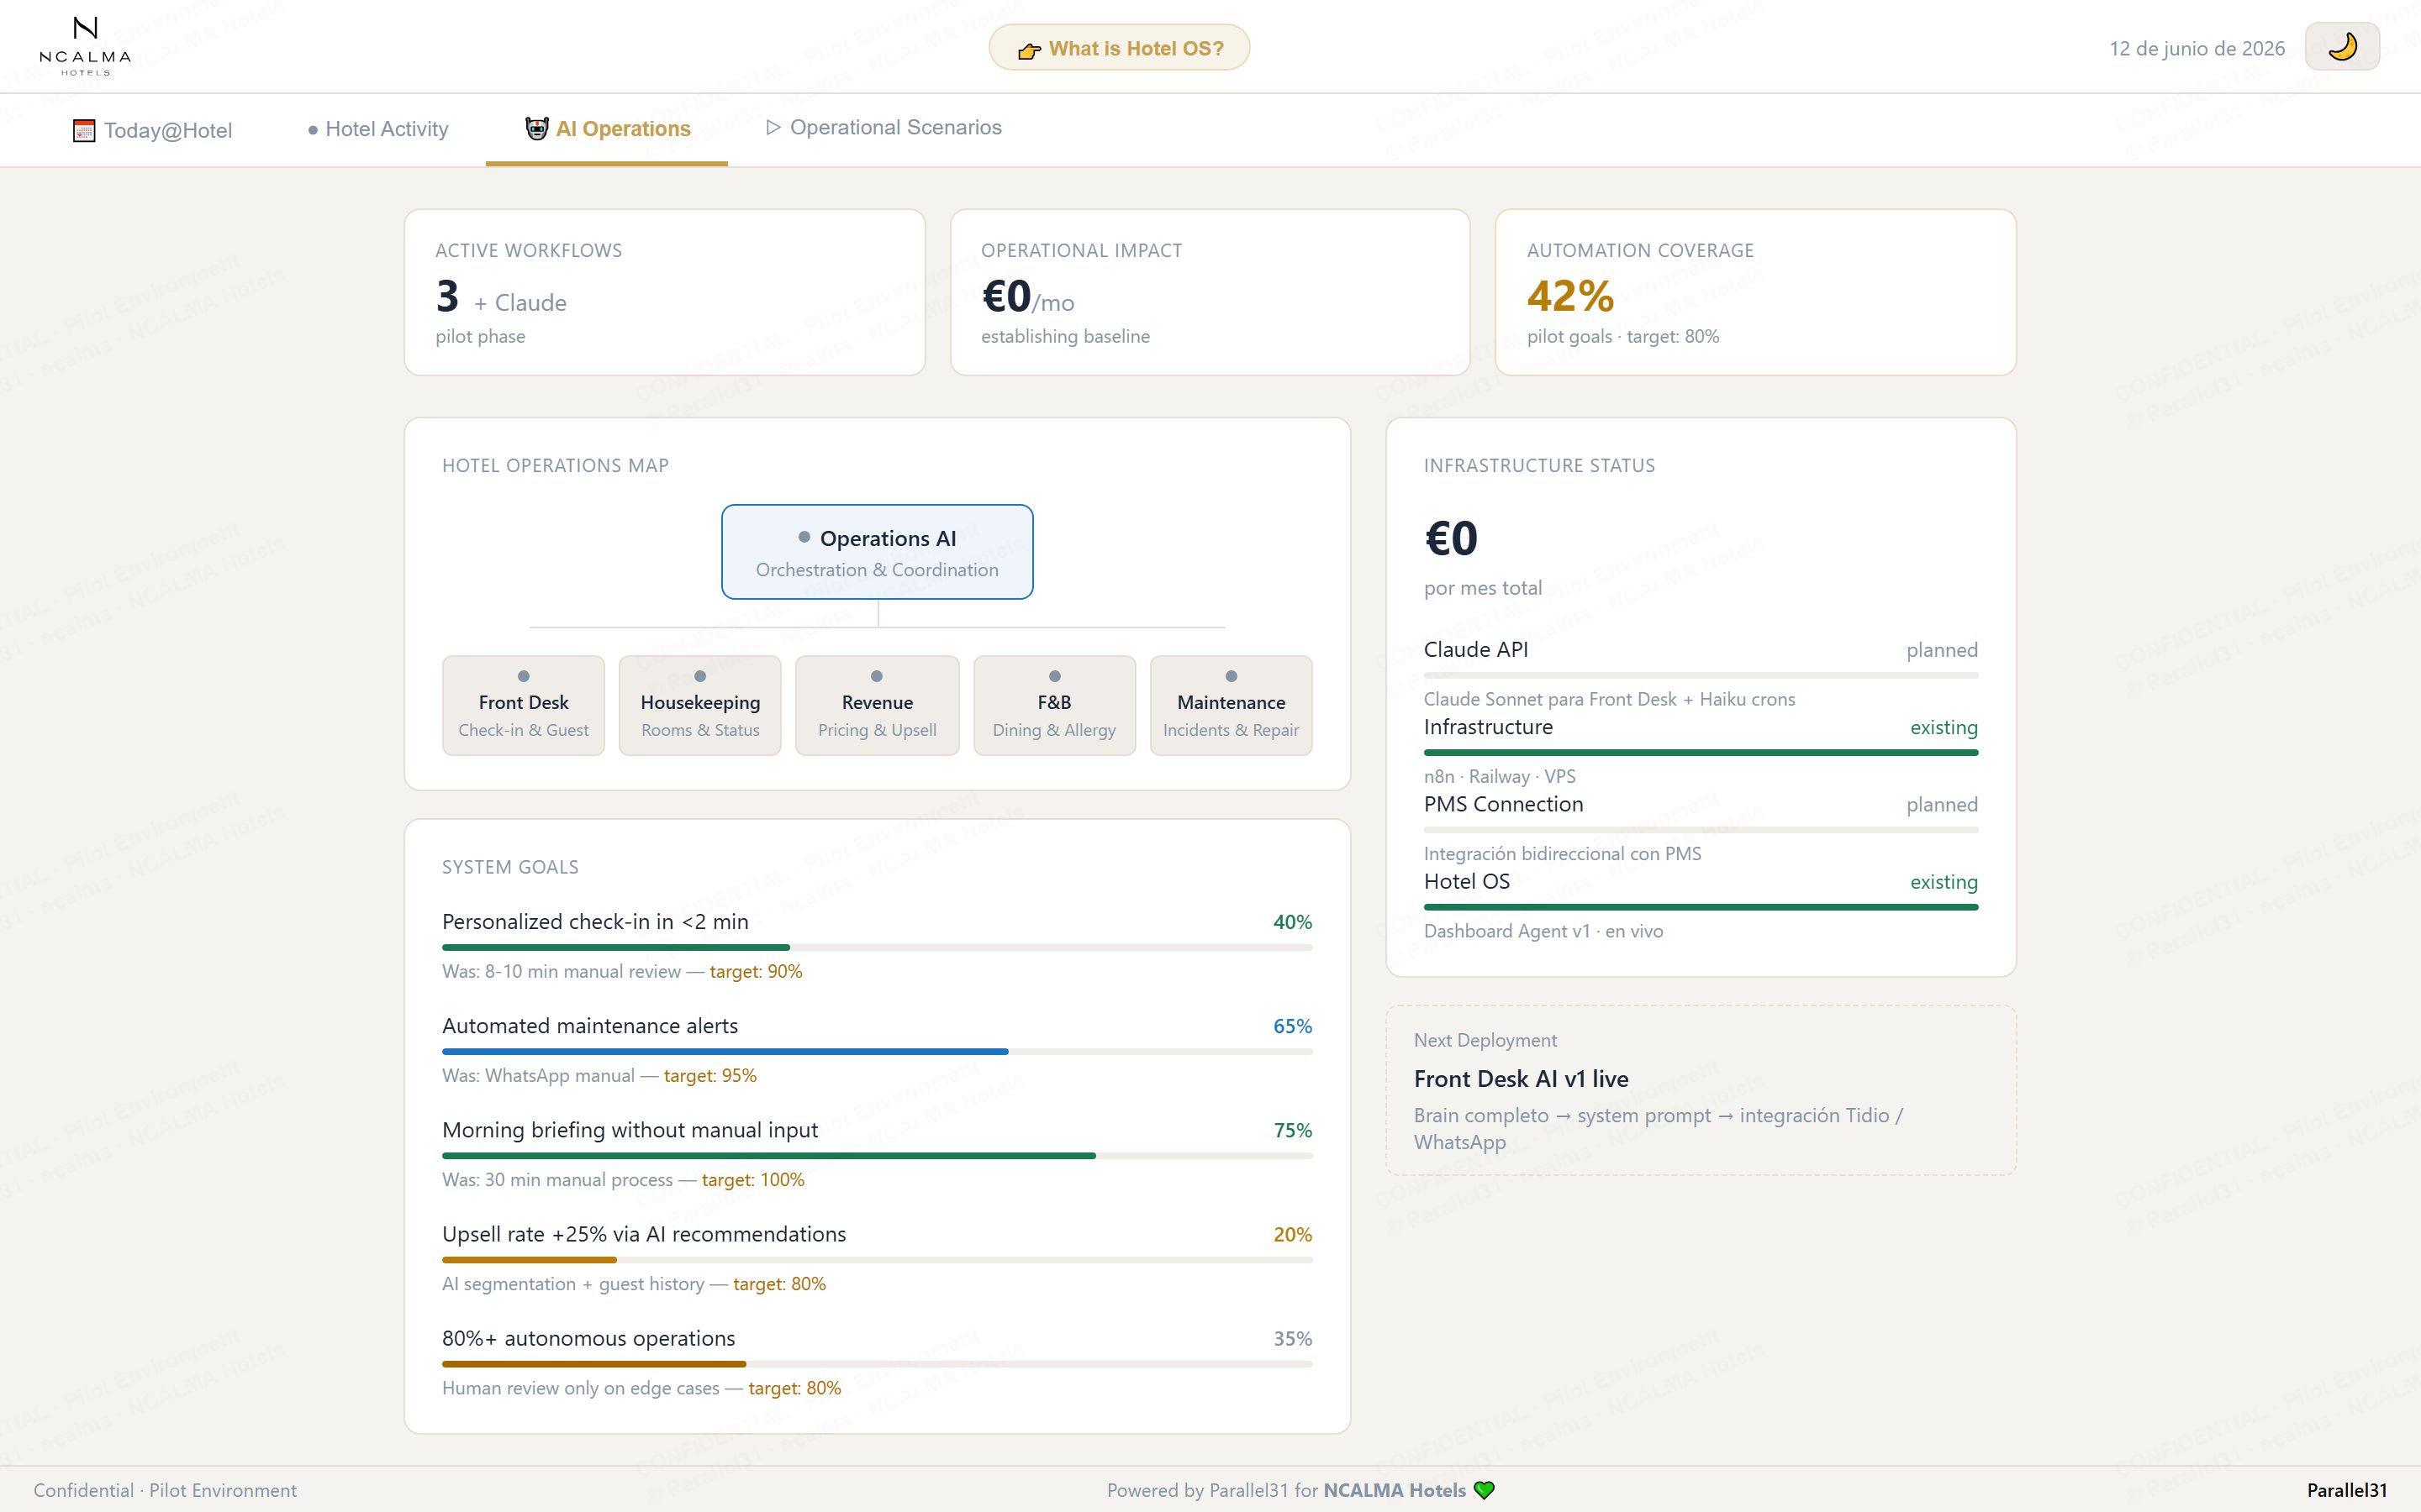Switch to the Hotel Activity tab

(x=378, y=129)
